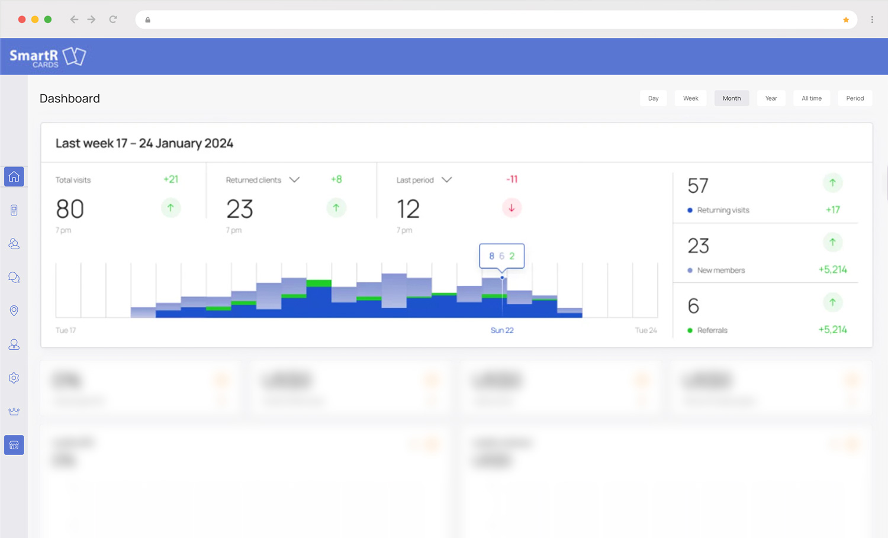Click the Period filter button

tap(855, 98)
